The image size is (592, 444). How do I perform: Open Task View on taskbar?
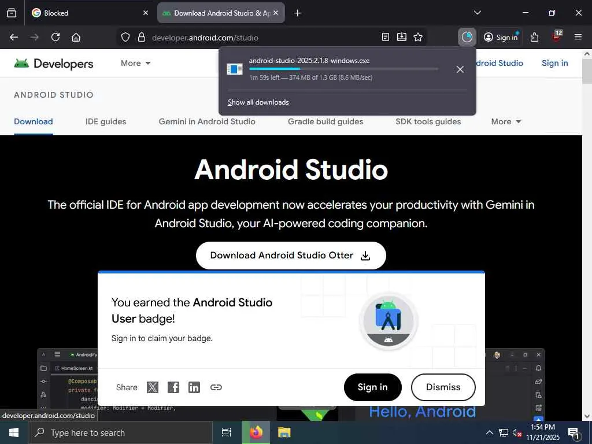[227, 432]
